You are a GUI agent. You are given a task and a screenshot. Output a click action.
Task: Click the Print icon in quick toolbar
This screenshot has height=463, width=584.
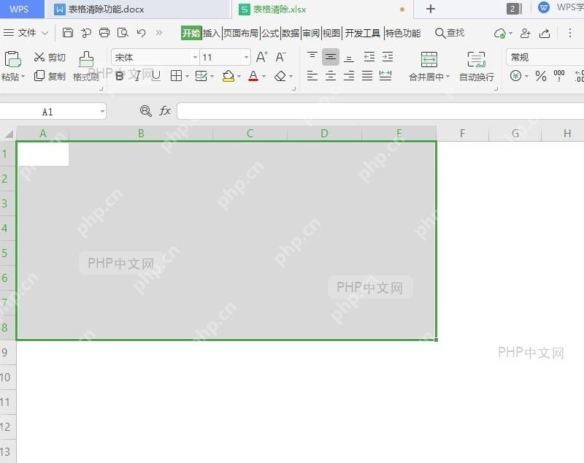coord(104,33)
